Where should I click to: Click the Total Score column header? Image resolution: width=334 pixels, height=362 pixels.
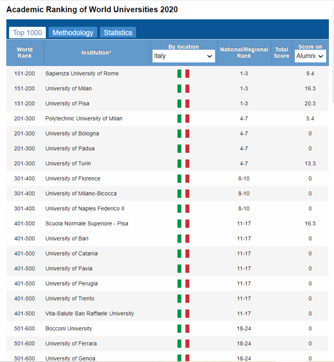(282, 53)
